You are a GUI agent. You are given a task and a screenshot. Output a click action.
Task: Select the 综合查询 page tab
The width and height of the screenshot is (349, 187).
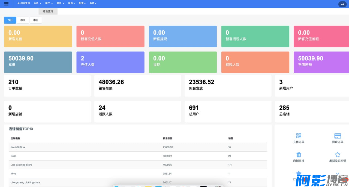[48, 11]
